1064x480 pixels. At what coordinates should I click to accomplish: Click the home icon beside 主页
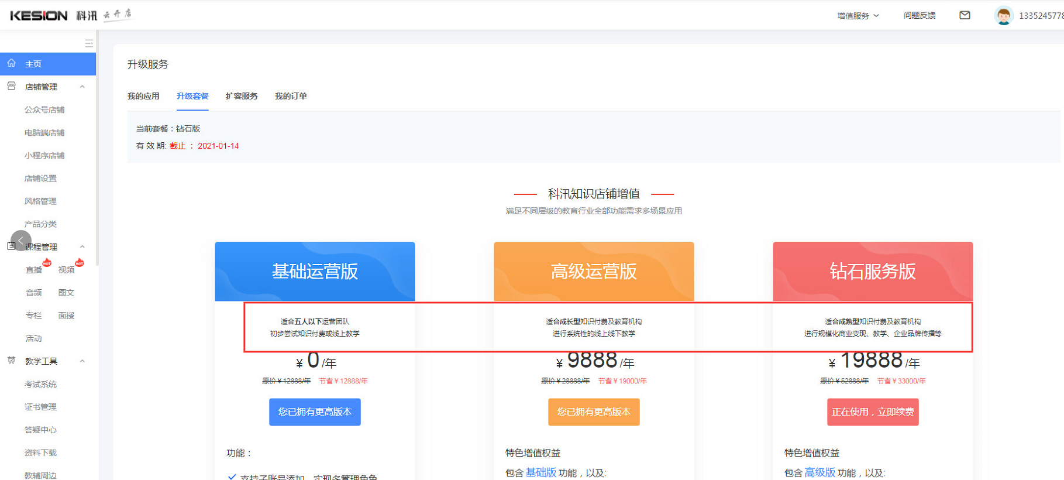(12, 63)
